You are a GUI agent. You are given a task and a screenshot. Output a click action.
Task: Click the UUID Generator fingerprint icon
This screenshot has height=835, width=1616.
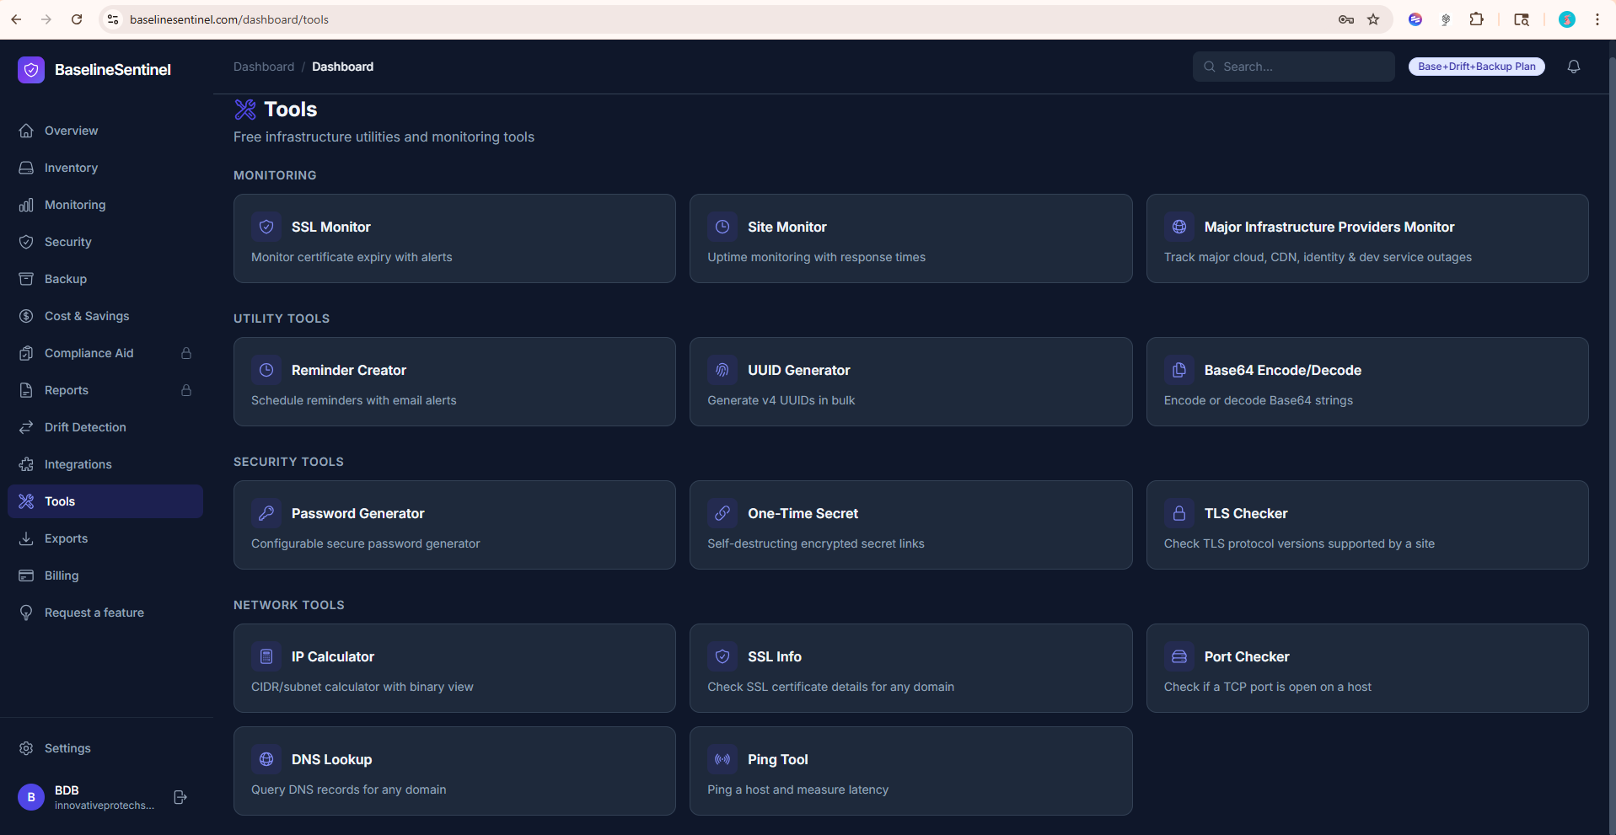pos(722,370)
